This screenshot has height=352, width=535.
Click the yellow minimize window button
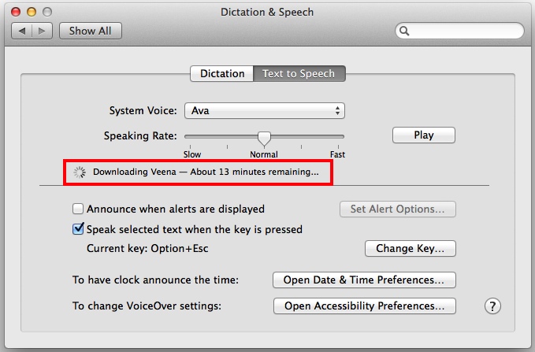click(32, 12)
